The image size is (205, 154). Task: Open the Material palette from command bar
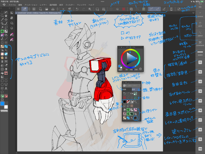pyautogui.click(x=63, y=9)
